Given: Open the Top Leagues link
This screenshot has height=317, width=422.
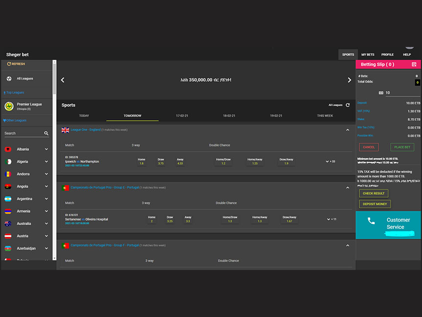Looking at the screenshot, I should tap(15, 92).
